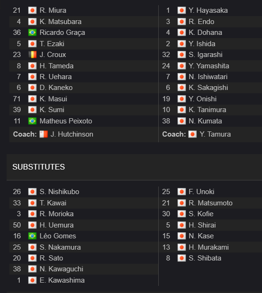Open substitute S. Shibata profile
This screenshot has width=262, height=293.
click(x=205, y=258)
